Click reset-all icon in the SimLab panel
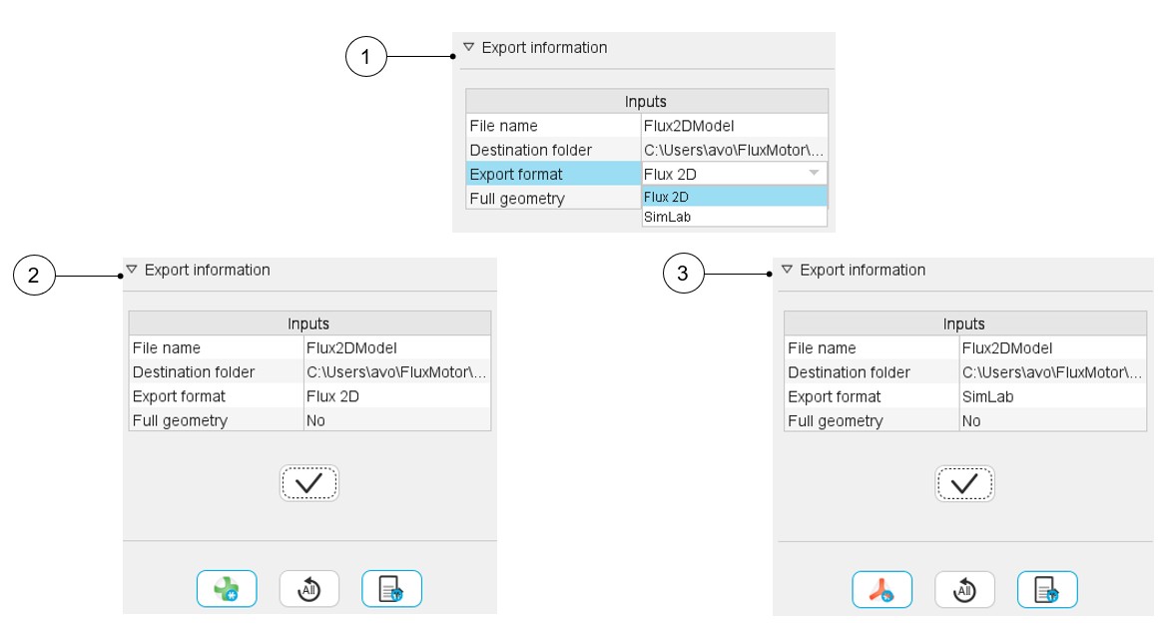This screenshot has width=1169, height=630. point(964,590)
